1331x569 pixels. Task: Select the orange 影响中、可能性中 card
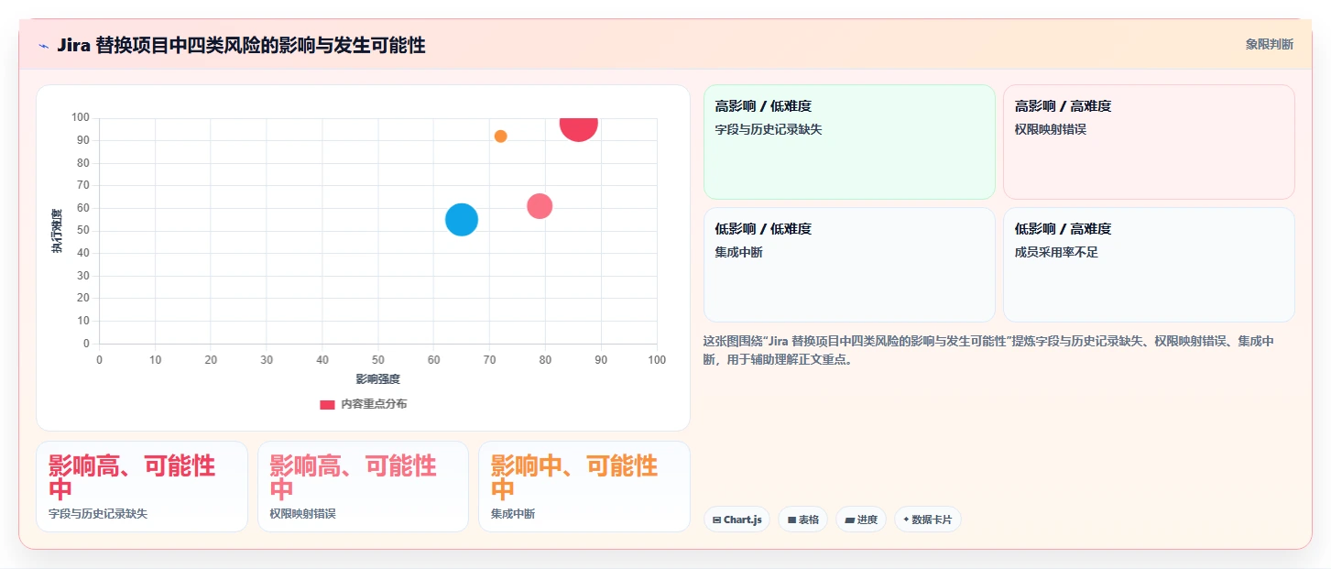tap(584, 487)
